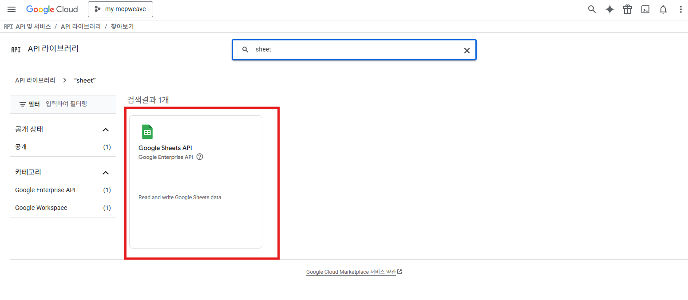Go to API 라이브러리 in top breadcrumb
The width and height of the screenshot is (688, 300).
point(81,27)
